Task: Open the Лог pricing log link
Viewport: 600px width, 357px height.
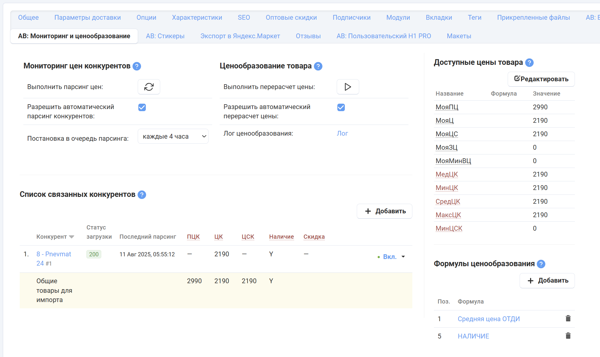Action: [x=342, y=134]
